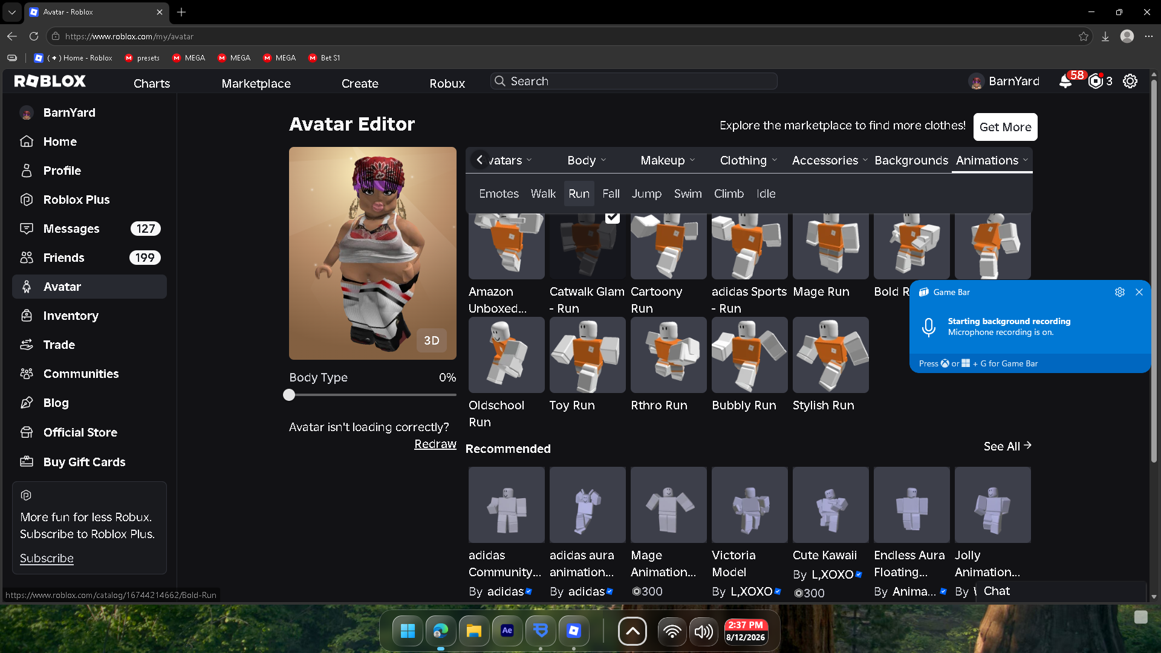
Task: Bookmark this page with the star icon
Action: click(x=1084, y=36)
